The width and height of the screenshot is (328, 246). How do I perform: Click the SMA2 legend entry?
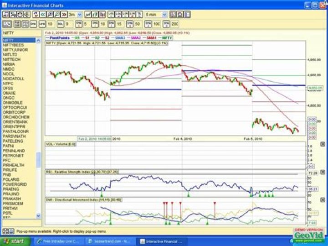point(133,38)
